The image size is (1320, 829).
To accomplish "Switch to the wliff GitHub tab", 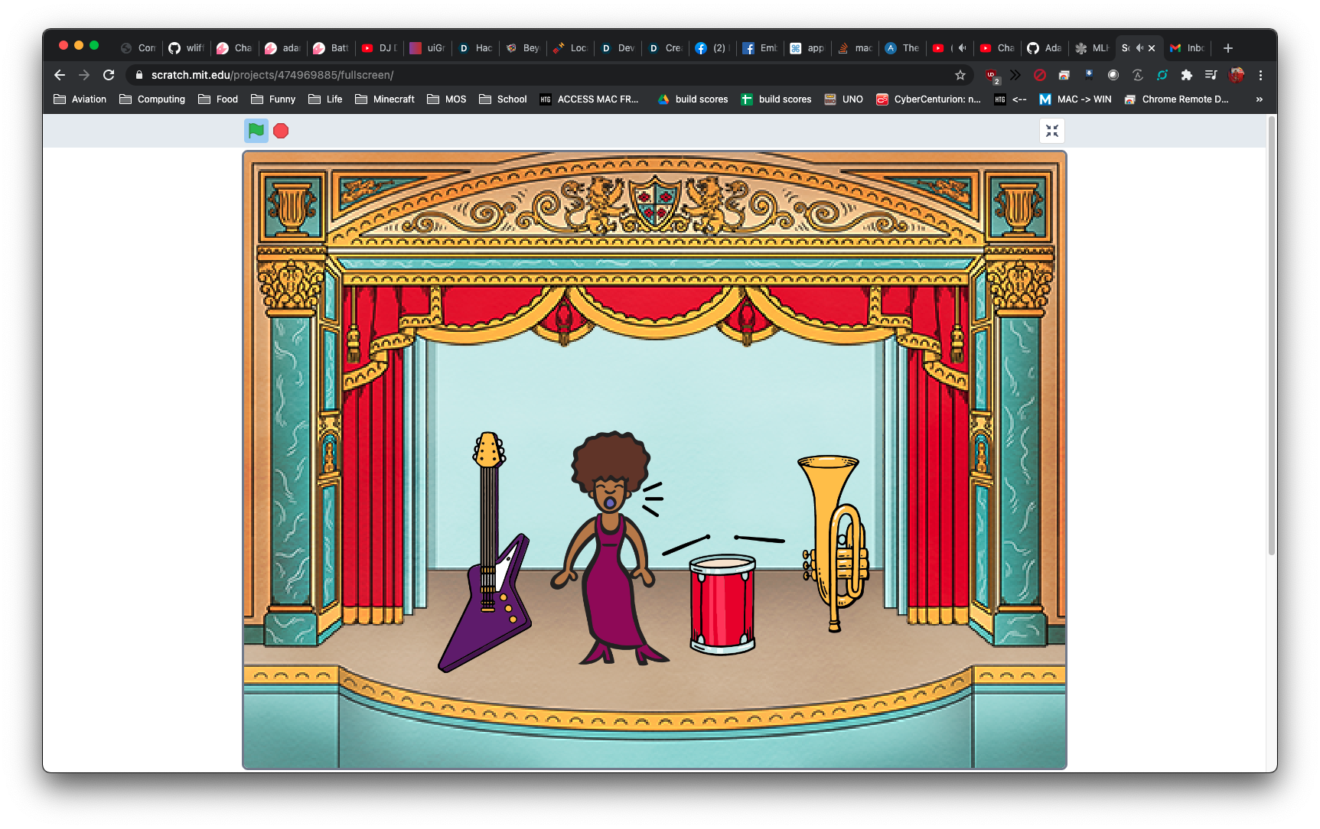I will pos(187,48).
